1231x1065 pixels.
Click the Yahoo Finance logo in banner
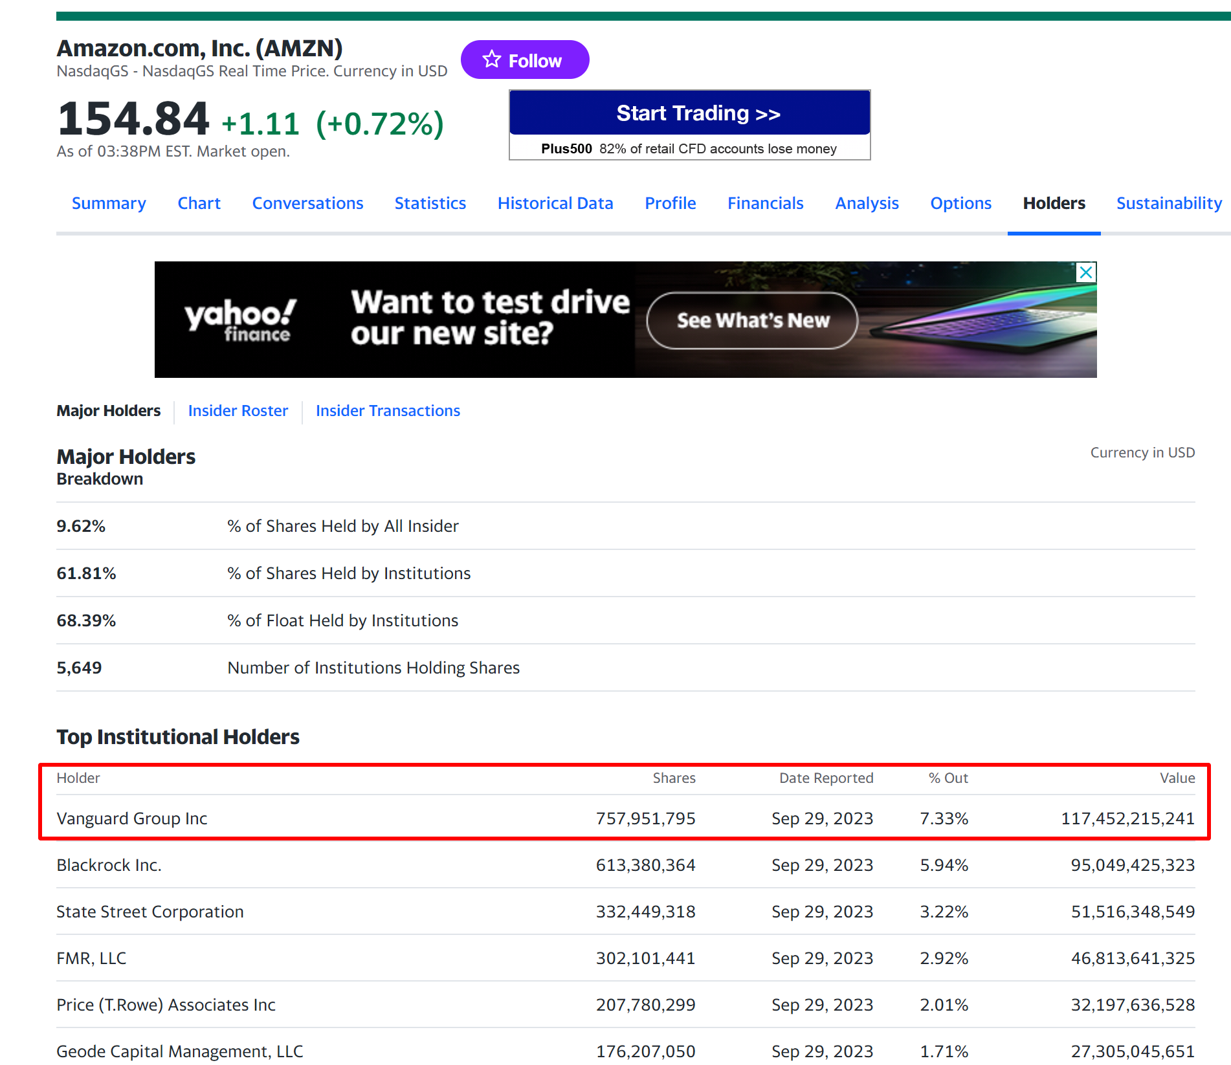click(x=240, y=320)
